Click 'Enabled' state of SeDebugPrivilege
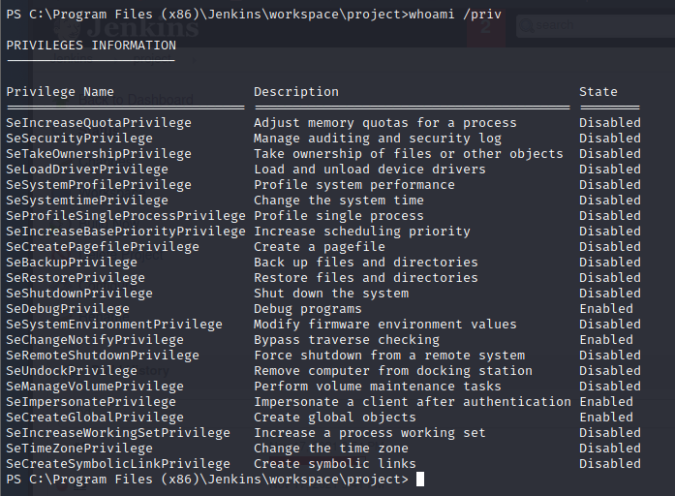This screenshot has height=496, width=675. pyautogui.click(x=606, y=309)
